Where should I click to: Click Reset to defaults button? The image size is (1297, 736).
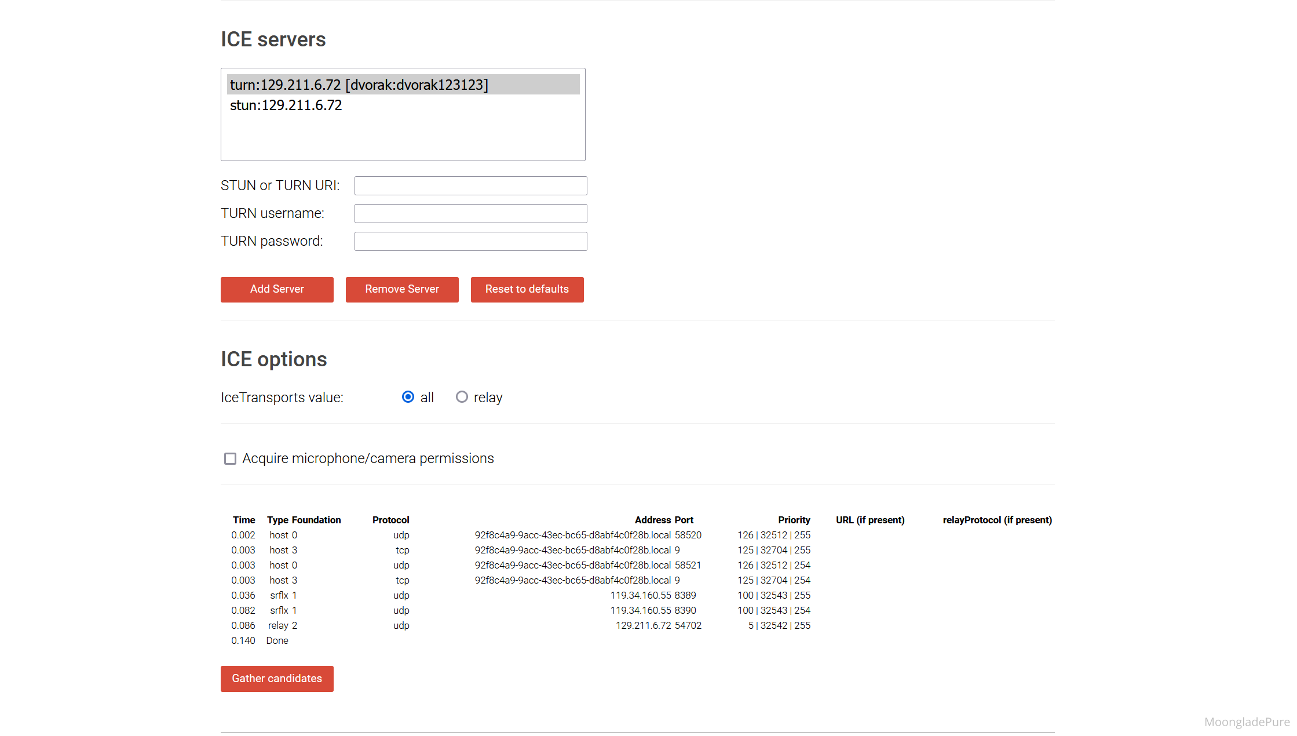pos(527,289)
